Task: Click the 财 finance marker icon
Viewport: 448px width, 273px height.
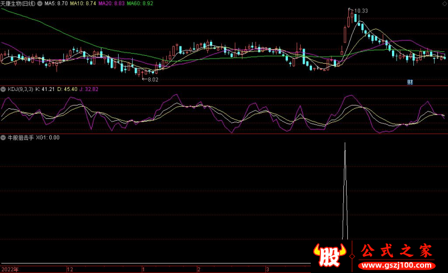Action: coord(410,83)
